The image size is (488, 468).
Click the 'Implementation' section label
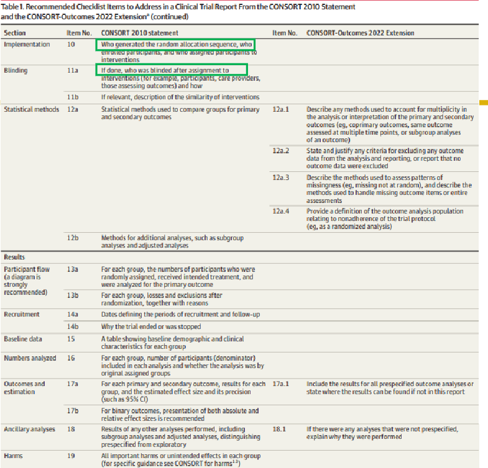click(x=27, y=45)
